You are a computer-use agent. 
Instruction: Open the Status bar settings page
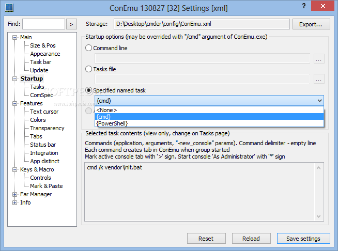pos(43,145)
